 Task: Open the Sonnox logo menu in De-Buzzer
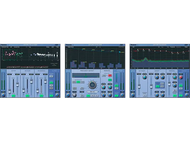69,45
